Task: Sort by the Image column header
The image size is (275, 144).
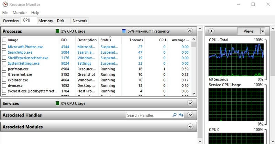Action: (x=13, y=40)
